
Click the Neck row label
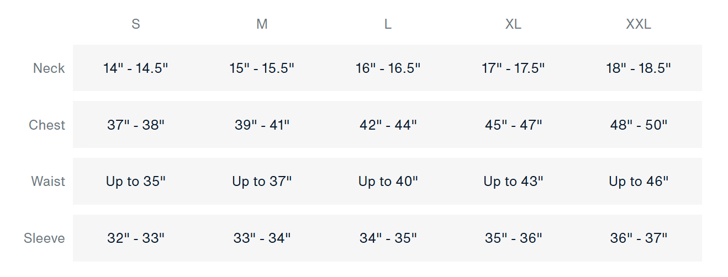(49, 68)
